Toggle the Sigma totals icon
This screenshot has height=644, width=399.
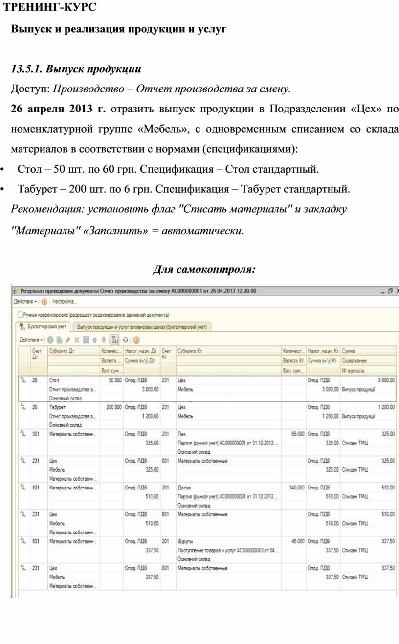coord(115,340)
